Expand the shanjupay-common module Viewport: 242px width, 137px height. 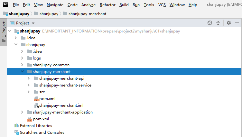pyautogui.click(x=22, y=65)
